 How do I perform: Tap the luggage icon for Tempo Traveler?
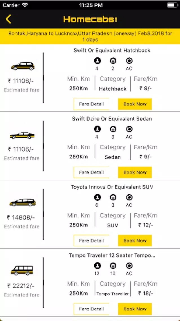coord(113,266)
